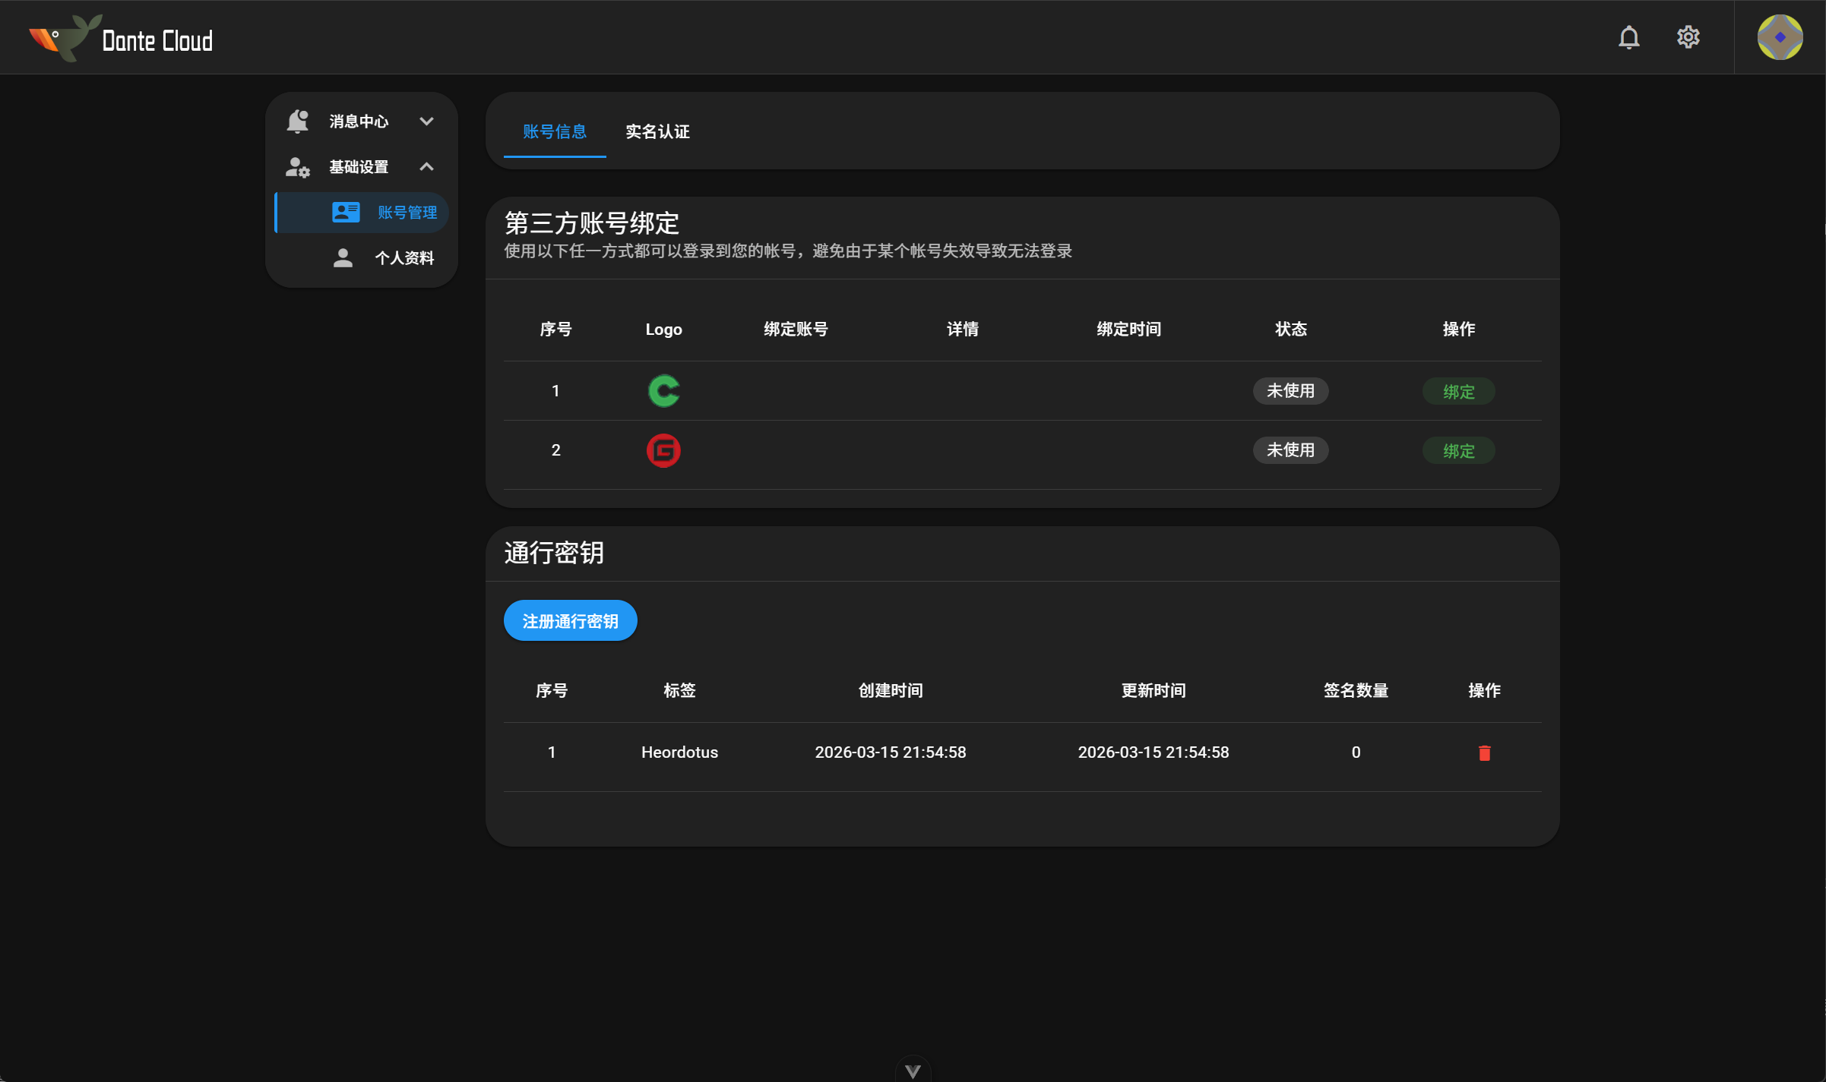The width and height of the screenshot is (1826, 1082).
Task: Click the 未使用 status chip on row 1
Action: coord(1290,391)
